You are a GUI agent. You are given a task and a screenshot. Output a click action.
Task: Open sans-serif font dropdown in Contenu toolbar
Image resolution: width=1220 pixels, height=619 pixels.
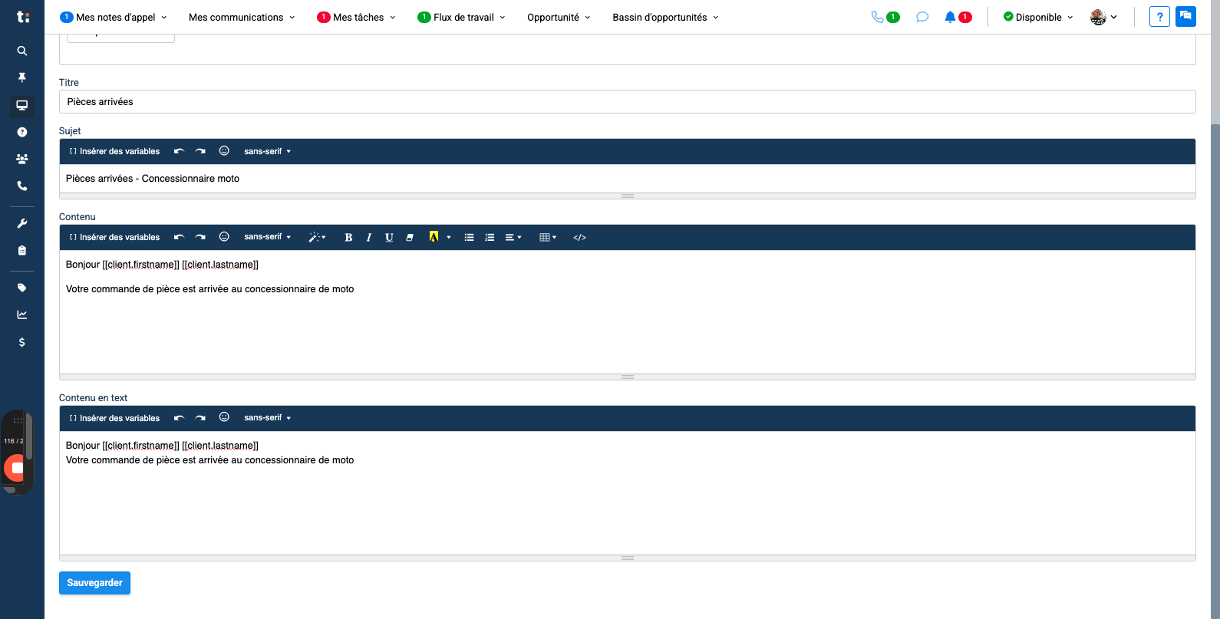point(267,237)
